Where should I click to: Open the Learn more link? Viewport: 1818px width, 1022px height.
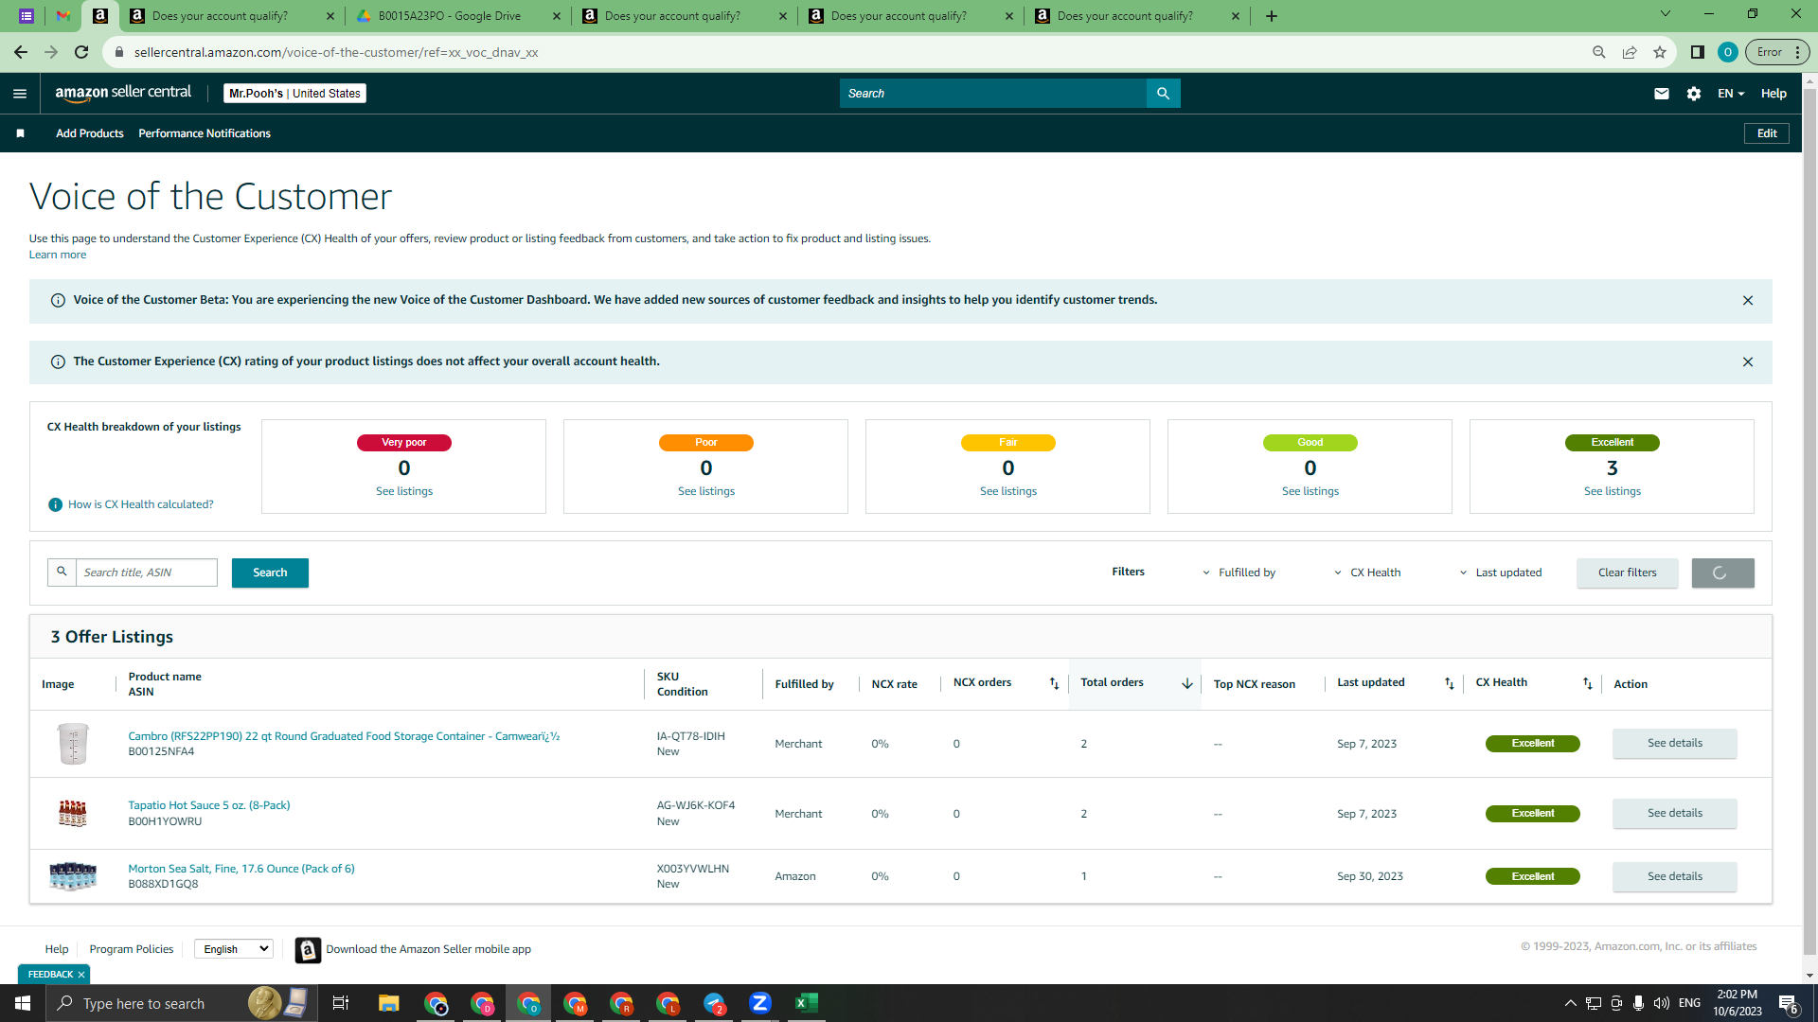(57, 255)
